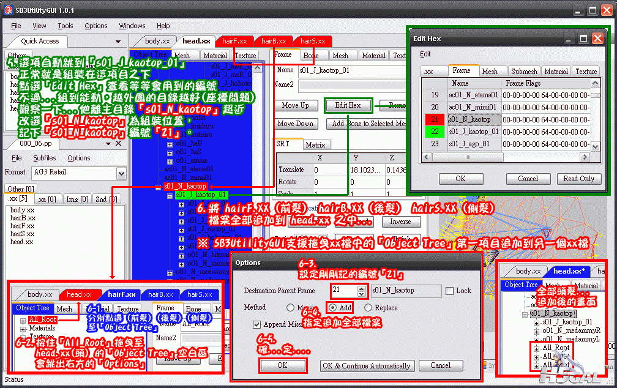Open the Windows menu

click(132, 26)
